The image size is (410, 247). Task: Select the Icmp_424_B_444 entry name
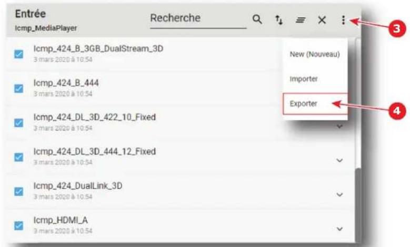pos(66,83)
